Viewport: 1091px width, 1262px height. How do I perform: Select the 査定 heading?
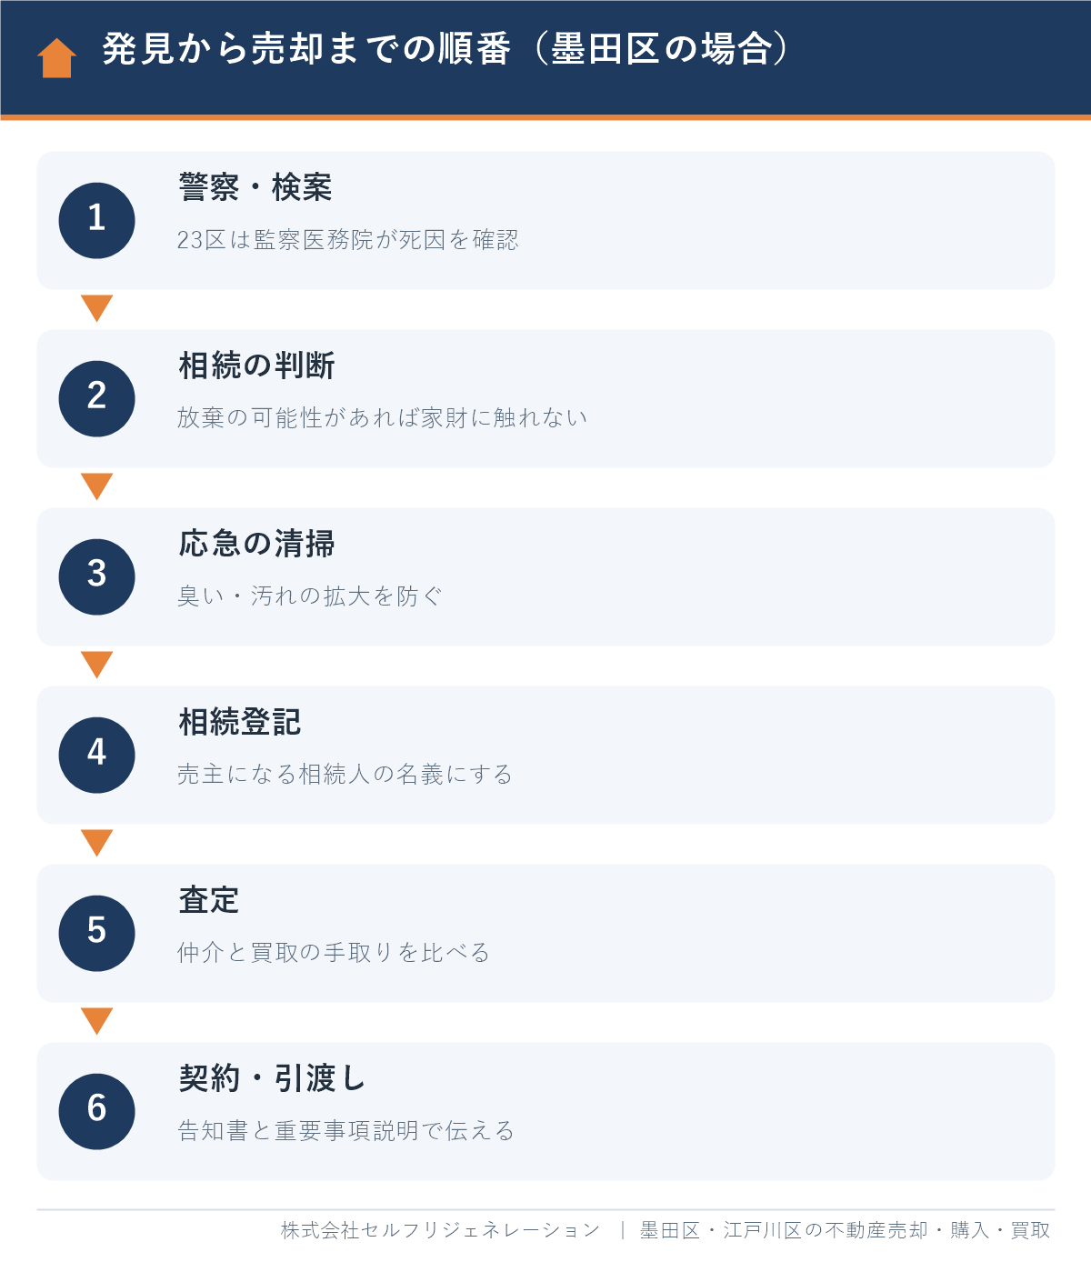209,900
